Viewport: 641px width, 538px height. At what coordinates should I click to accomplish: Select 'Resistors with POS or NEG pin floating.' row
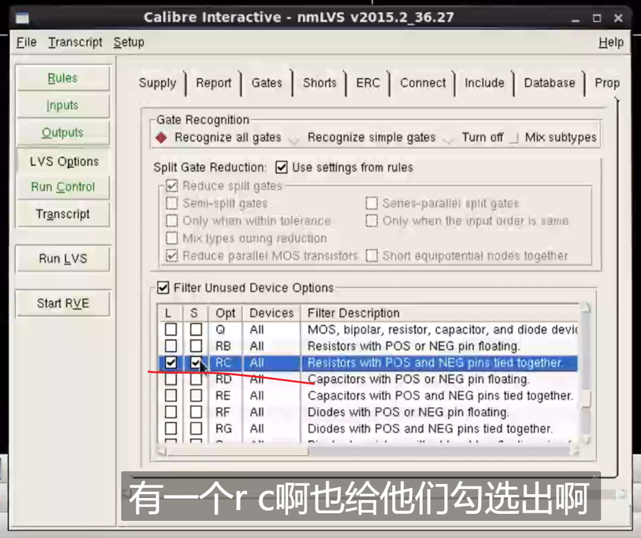(368, 346)
